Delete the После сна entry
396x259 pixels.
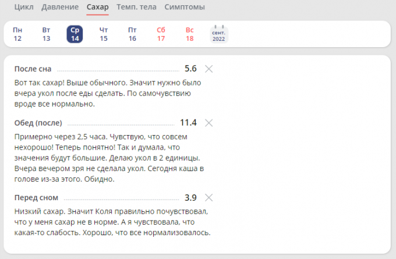click(x=209, y=69)
